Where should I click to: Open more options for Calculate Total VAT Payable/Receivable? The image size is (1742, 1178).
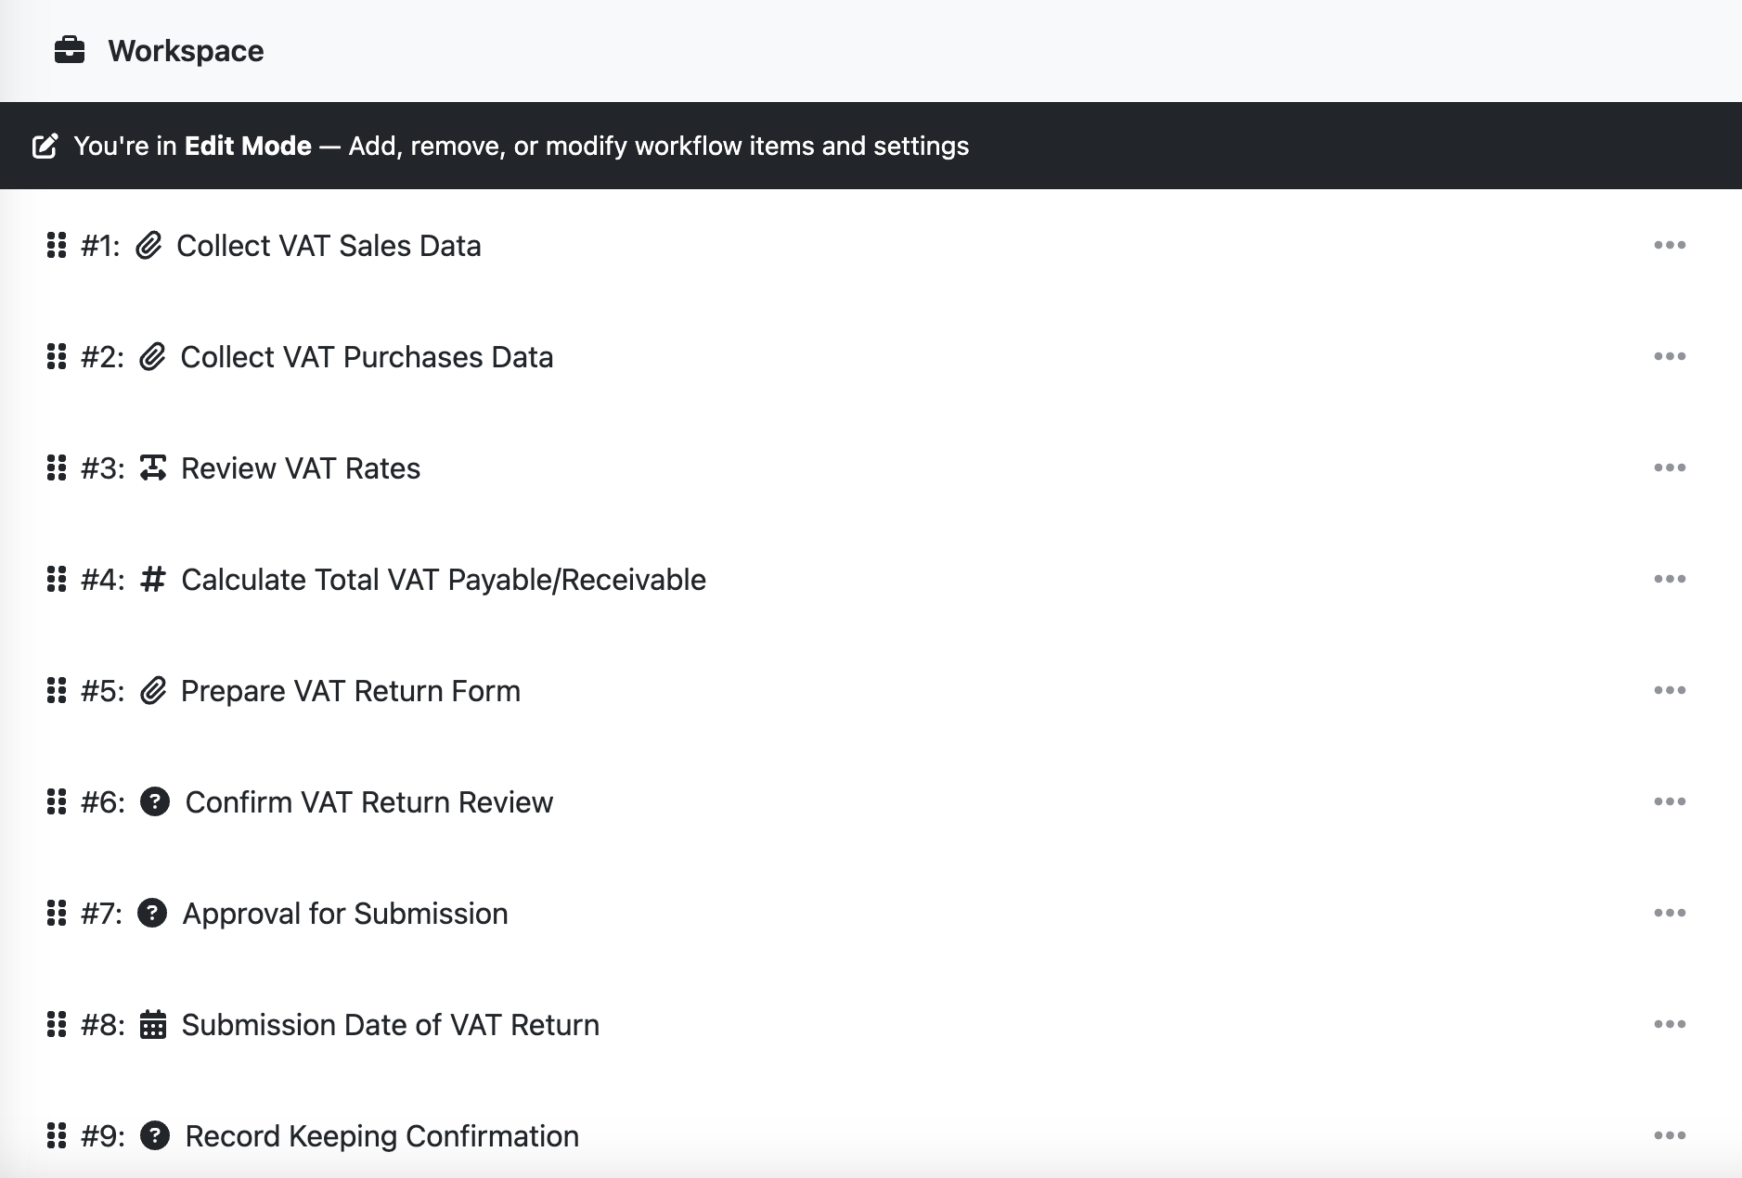click(x=1670, y=579)
